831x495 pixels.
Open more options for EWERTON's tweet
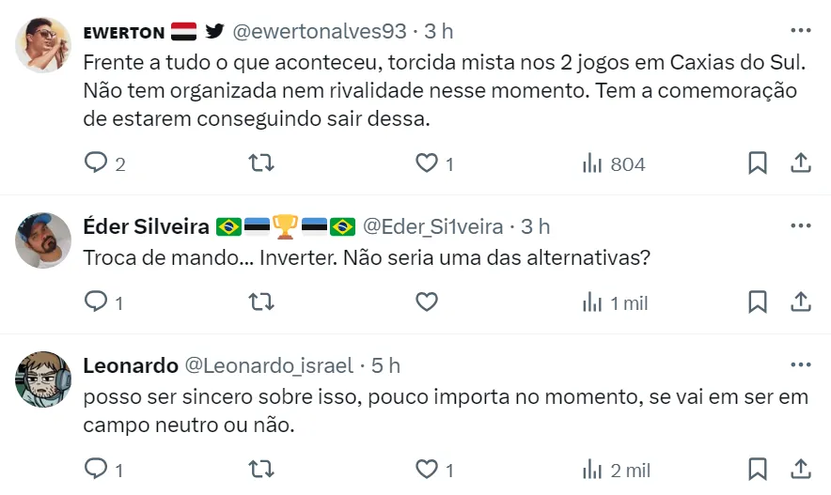coord(800,30)
